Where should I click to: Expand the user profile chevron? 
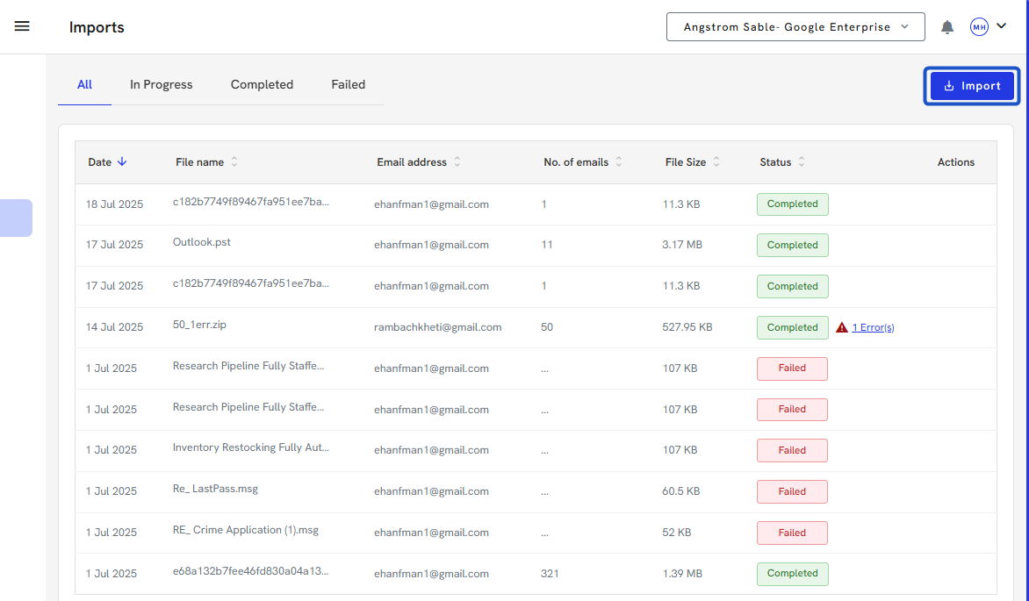click(1002, 26)
